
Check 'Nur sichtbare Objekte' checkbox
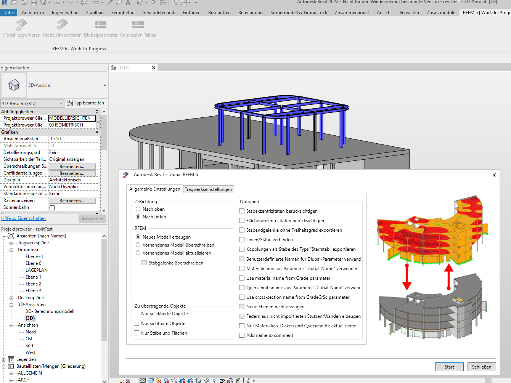pyautogui.click(x=136, y=323)
